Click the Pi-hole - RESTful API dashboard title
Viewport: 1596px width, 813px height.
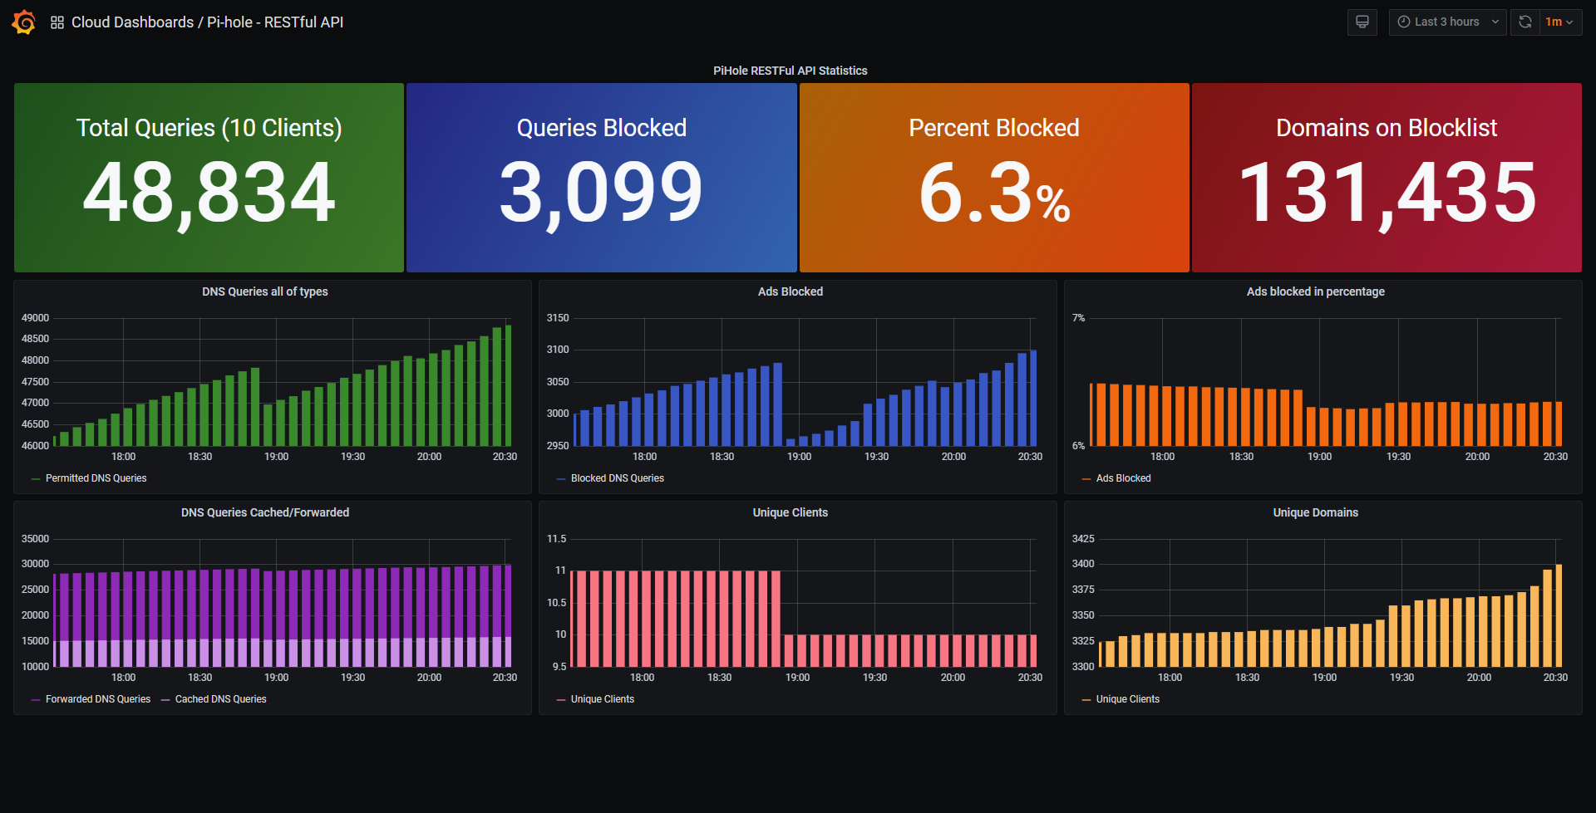tap(275, 22)
